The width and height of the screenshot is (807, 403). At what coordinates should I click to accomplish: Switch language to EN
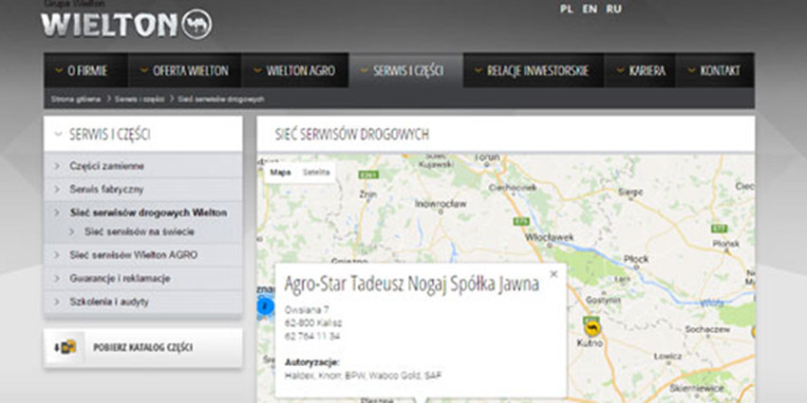coord(590,9)
